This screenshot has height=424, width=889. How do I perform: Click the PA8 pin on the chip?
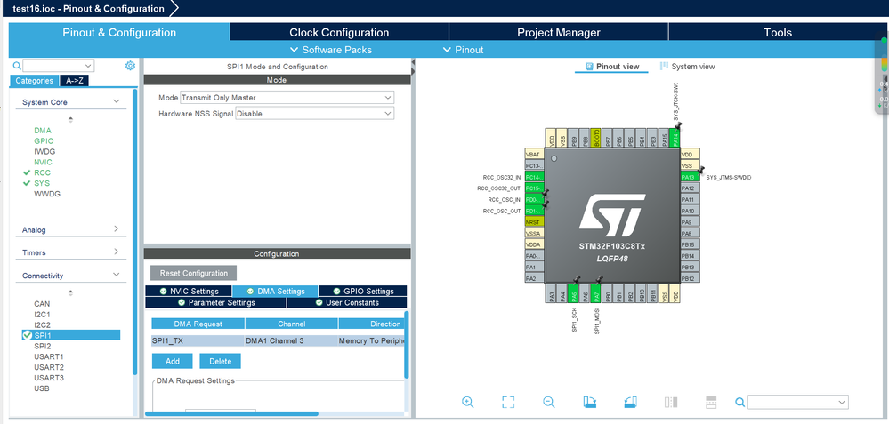690,233
